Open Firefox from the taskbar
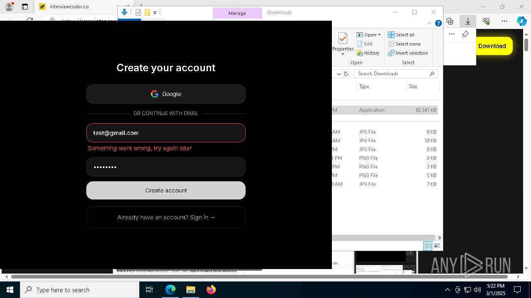531x298 pixels. coord(211,290)
